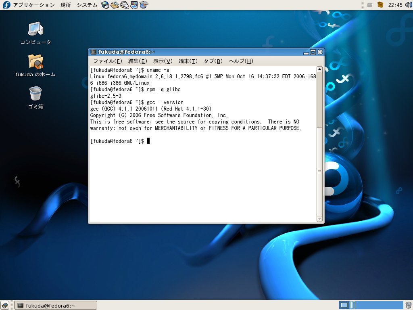The image size is (413, 310).
Task: Open the spreadsheet application launcher
Action: pos(144,5)
